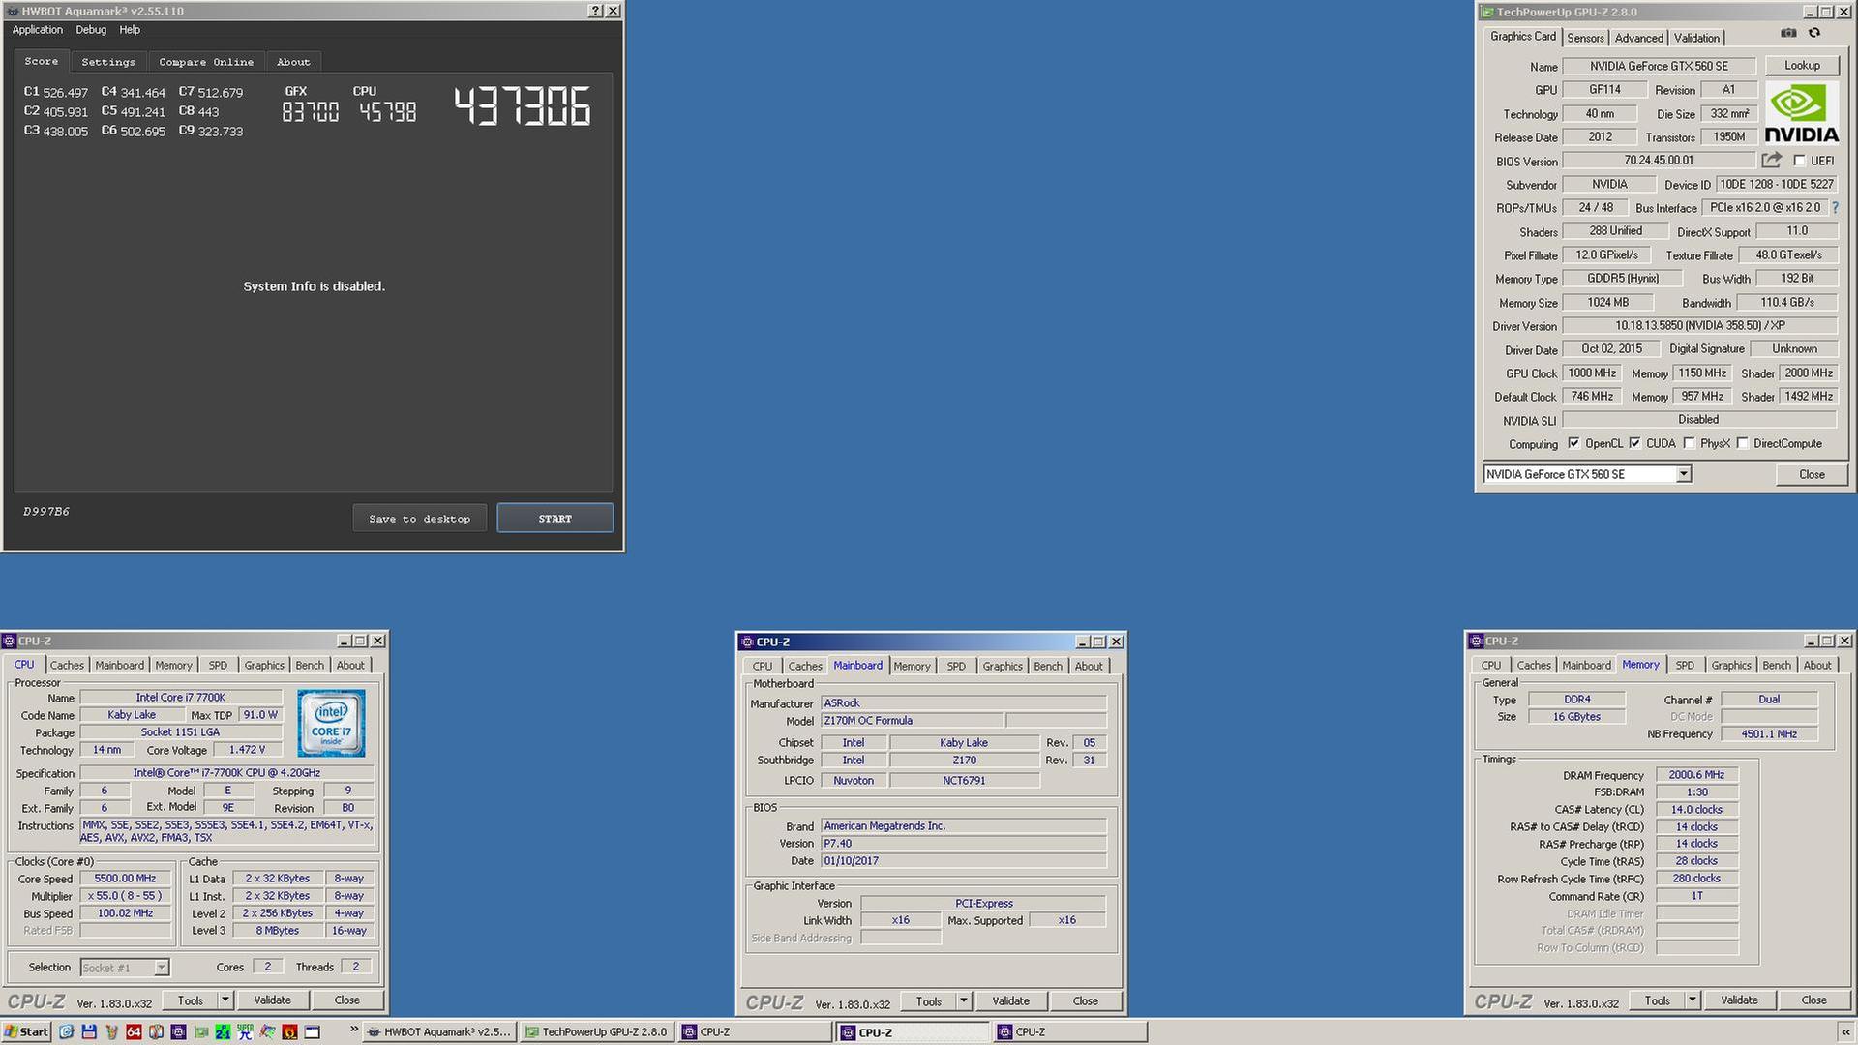Screen dimensions: 1858x1045
Task: Expand quick launch overflow chevron
Action: [353, 1029]
